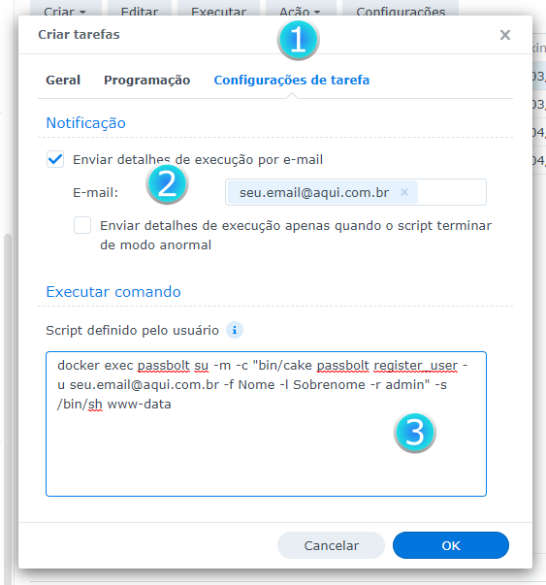The image size is (546, 585).
Task: Open Configurações in the toolbar
Action: (x=401, y=8)
